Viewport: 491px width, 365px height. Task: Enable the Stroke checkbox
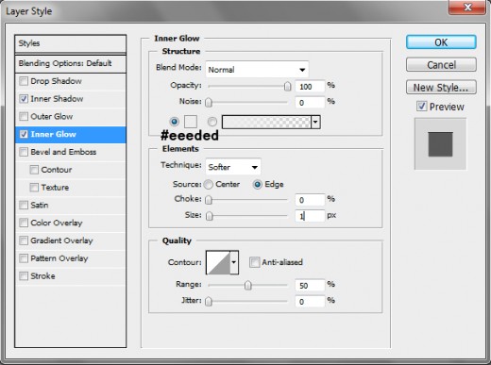tap(24, 276)
